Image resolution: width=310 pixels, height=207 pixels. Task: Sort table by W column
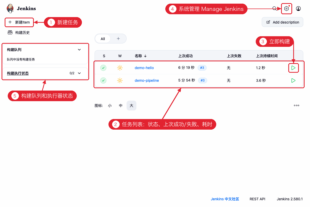point(120,56)
